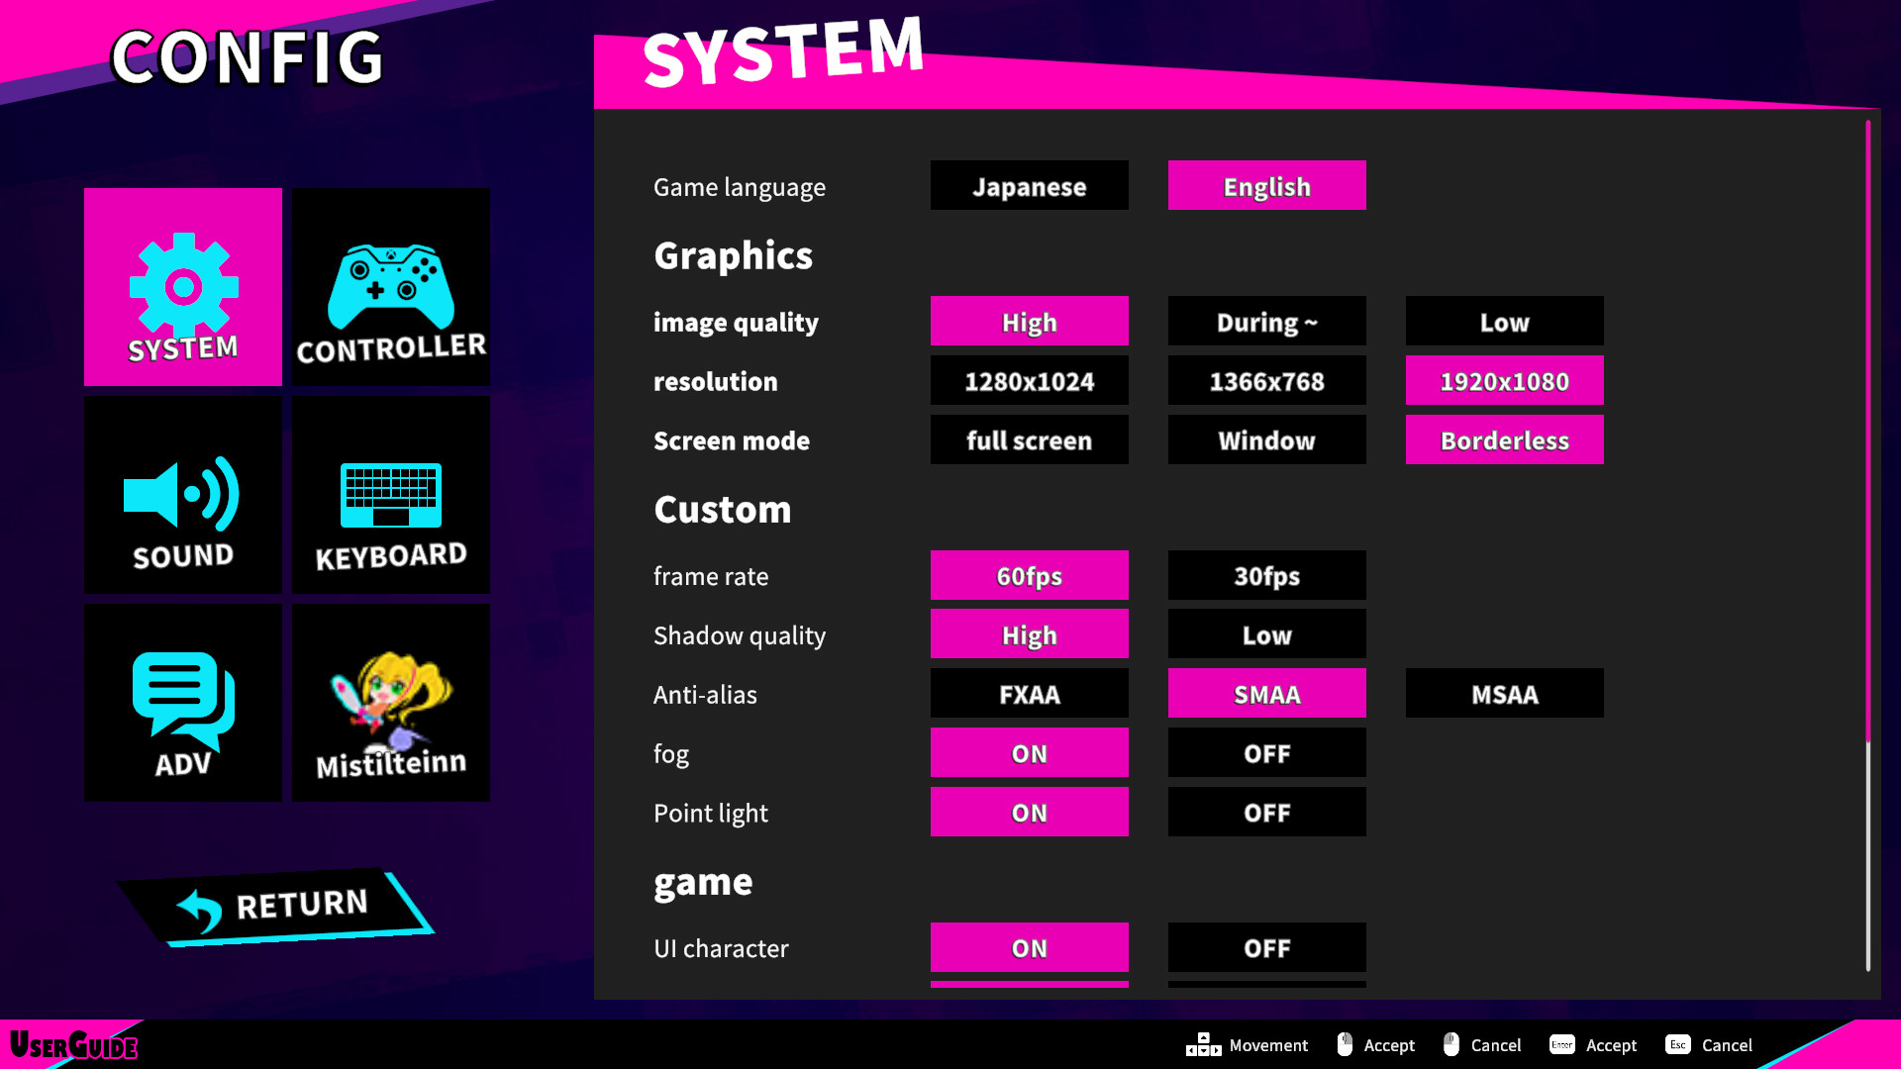Open the CONTROLLER gamepad settings tile
This screenshot has height=1069, width=1901.
[391, 287]
